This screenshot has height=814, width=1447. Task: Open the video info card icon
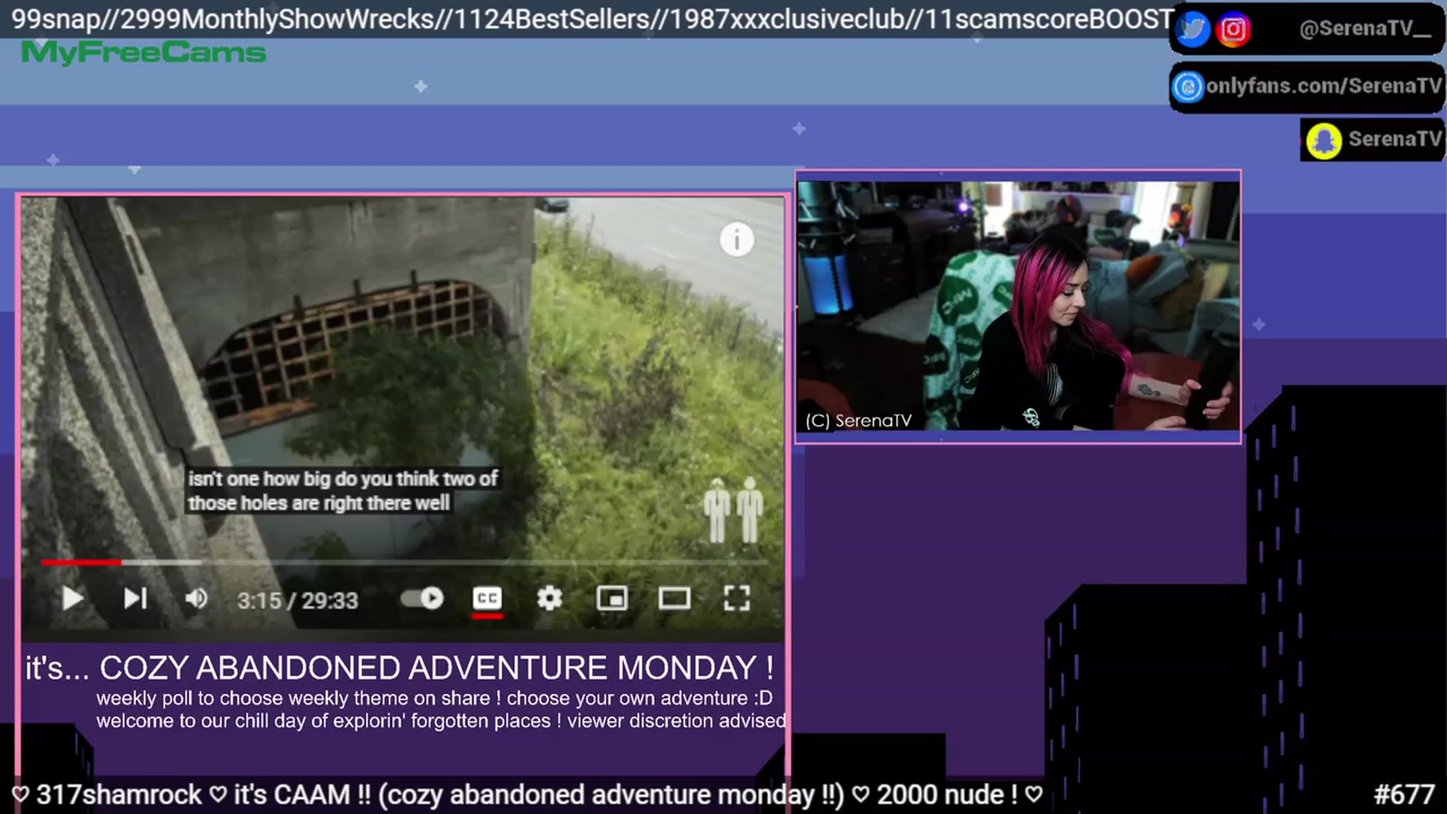pyautogui.click(x=736, y=240)
